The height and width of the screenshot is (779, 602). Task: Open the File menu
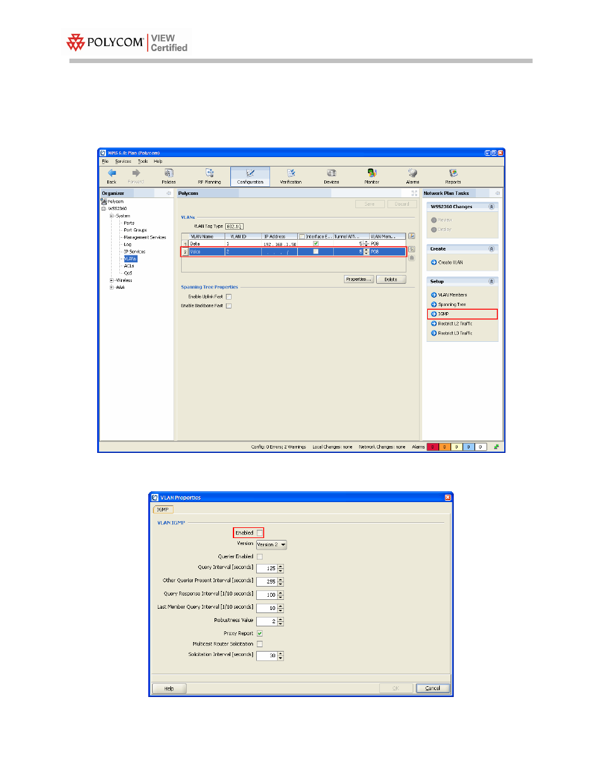105,161
